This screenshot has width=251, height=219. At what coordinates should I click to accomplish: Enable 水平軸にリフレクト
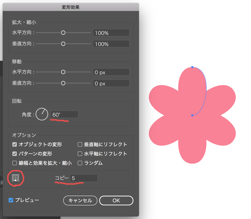(80, 154)
